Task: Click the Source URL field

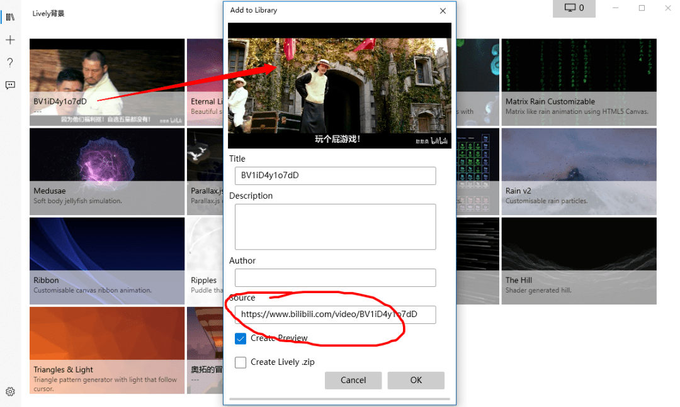Action: click(335, 314)
